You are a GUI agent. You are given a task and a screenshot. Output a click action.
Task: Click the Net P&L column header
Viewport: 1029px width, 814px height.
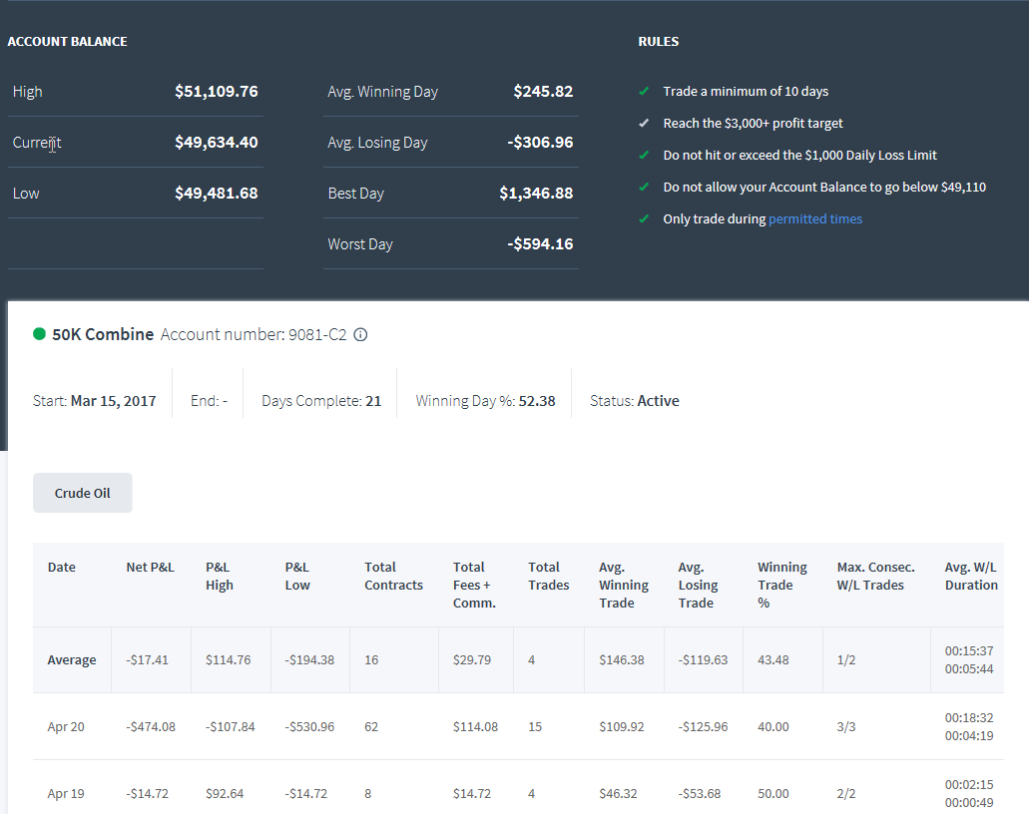pos(151,567)
